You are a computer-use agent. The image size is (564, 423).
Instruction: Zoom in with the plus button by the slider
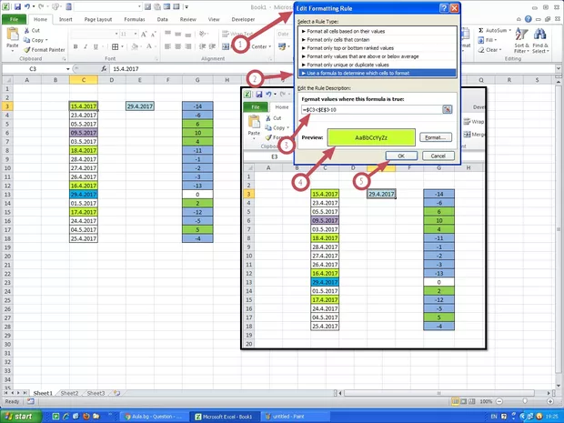(x=550, y=401)
